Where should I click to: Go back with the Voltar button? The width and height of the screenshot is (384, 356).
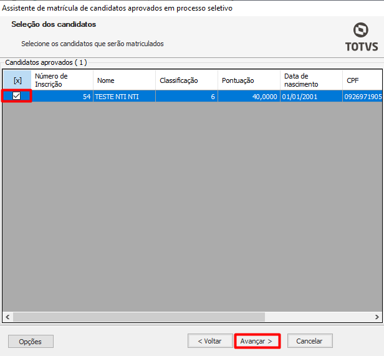(x=209, y=341)
